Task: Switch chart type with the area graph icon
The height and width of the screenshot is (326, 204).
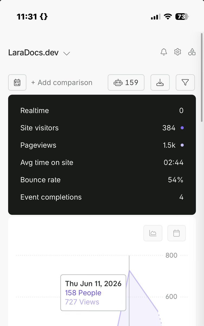Action: pos(153,233)
